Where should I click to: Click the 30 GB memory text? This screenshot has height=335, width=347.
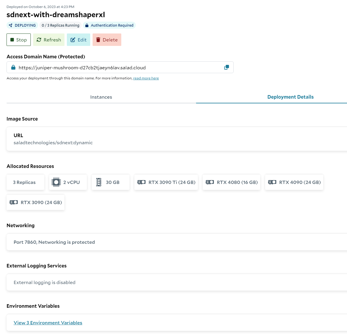click(113, 182)
